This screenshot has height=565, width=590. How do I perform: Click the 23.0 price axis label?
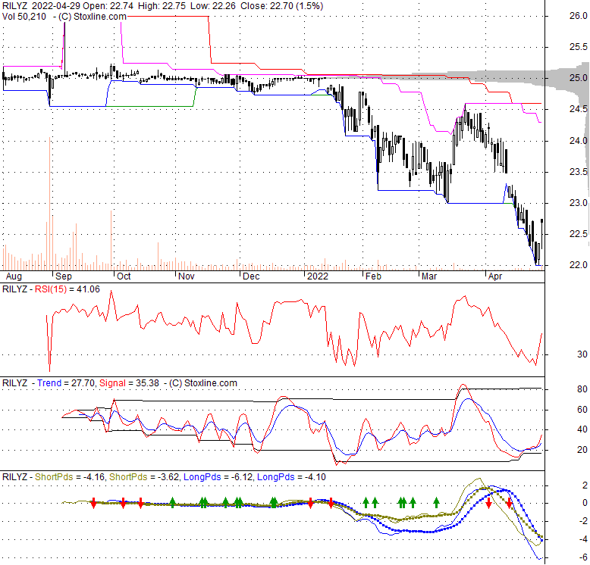click(579, 203)
